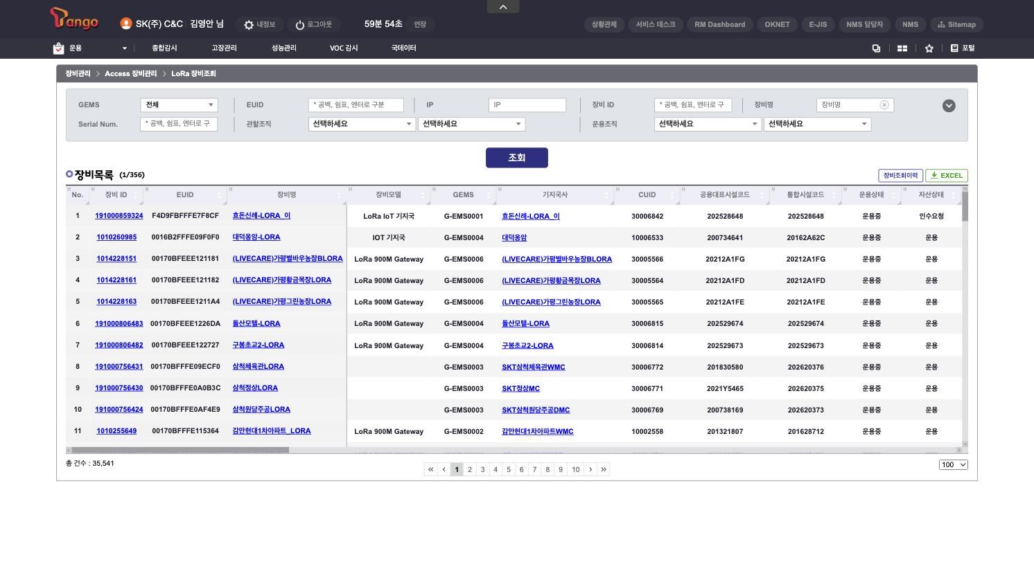Viewport: 1034px width, 562px height.
Task: Expand the search filter panel chevron
Action: tap(949, 106)
